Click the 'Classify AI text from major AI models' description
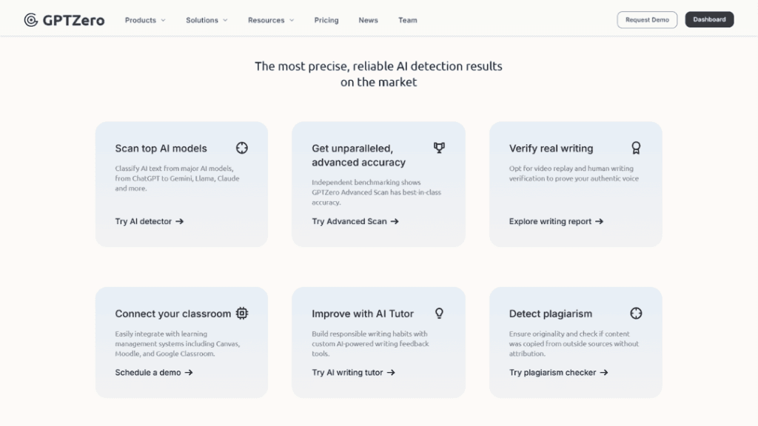758x426 pixels. 177,178
